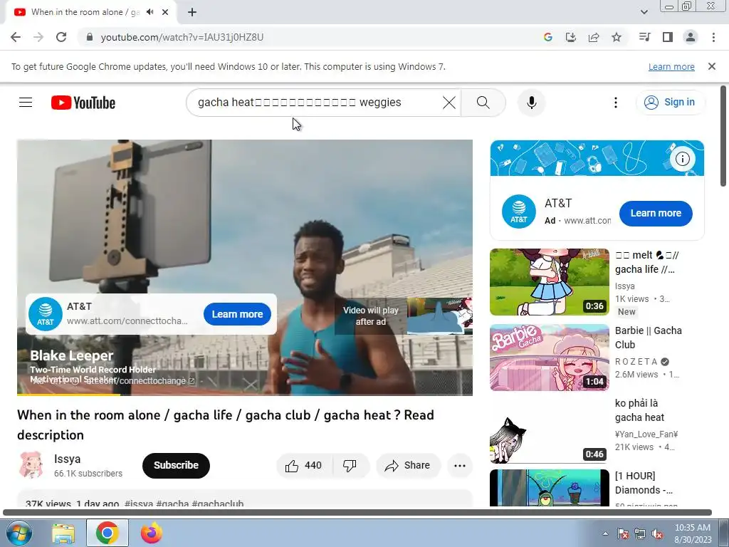729x547 pixels.
Task: Click Learn more in AT&T sidebar ad
Action: click(656, 214)
